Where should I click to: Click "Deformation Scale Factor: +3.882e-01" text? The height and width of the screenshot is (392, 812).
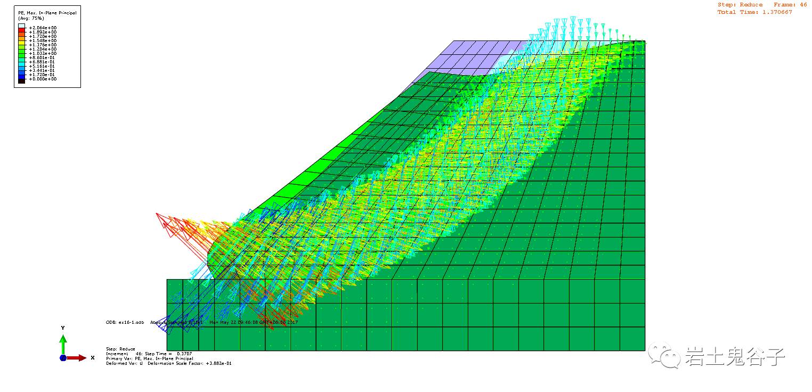190,363
